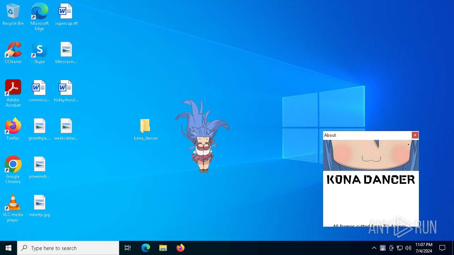Select the kona_dancer folder on desktop
This screenshot has height=255, width=454.
point(146,129)
